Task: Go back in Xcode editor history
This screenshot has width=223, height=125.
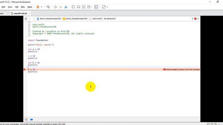Action: pos(30,18)
